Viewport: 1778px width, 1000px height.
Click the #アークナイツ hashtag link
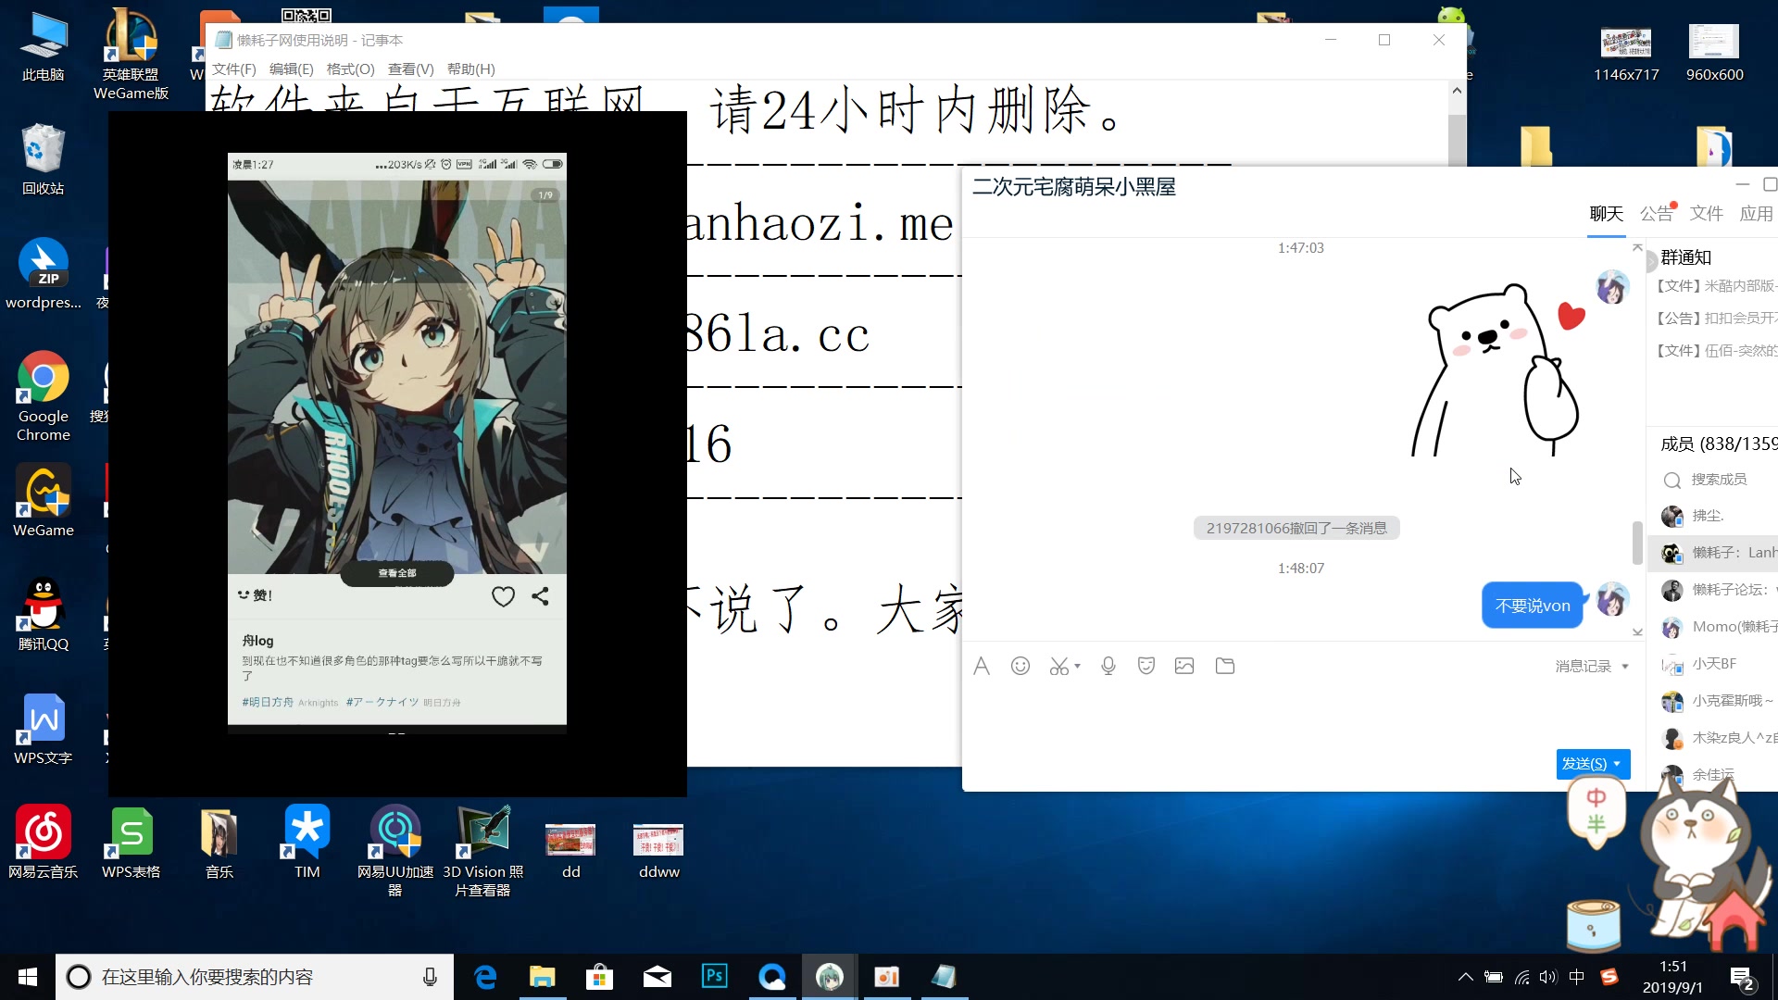tap(382, 702)
